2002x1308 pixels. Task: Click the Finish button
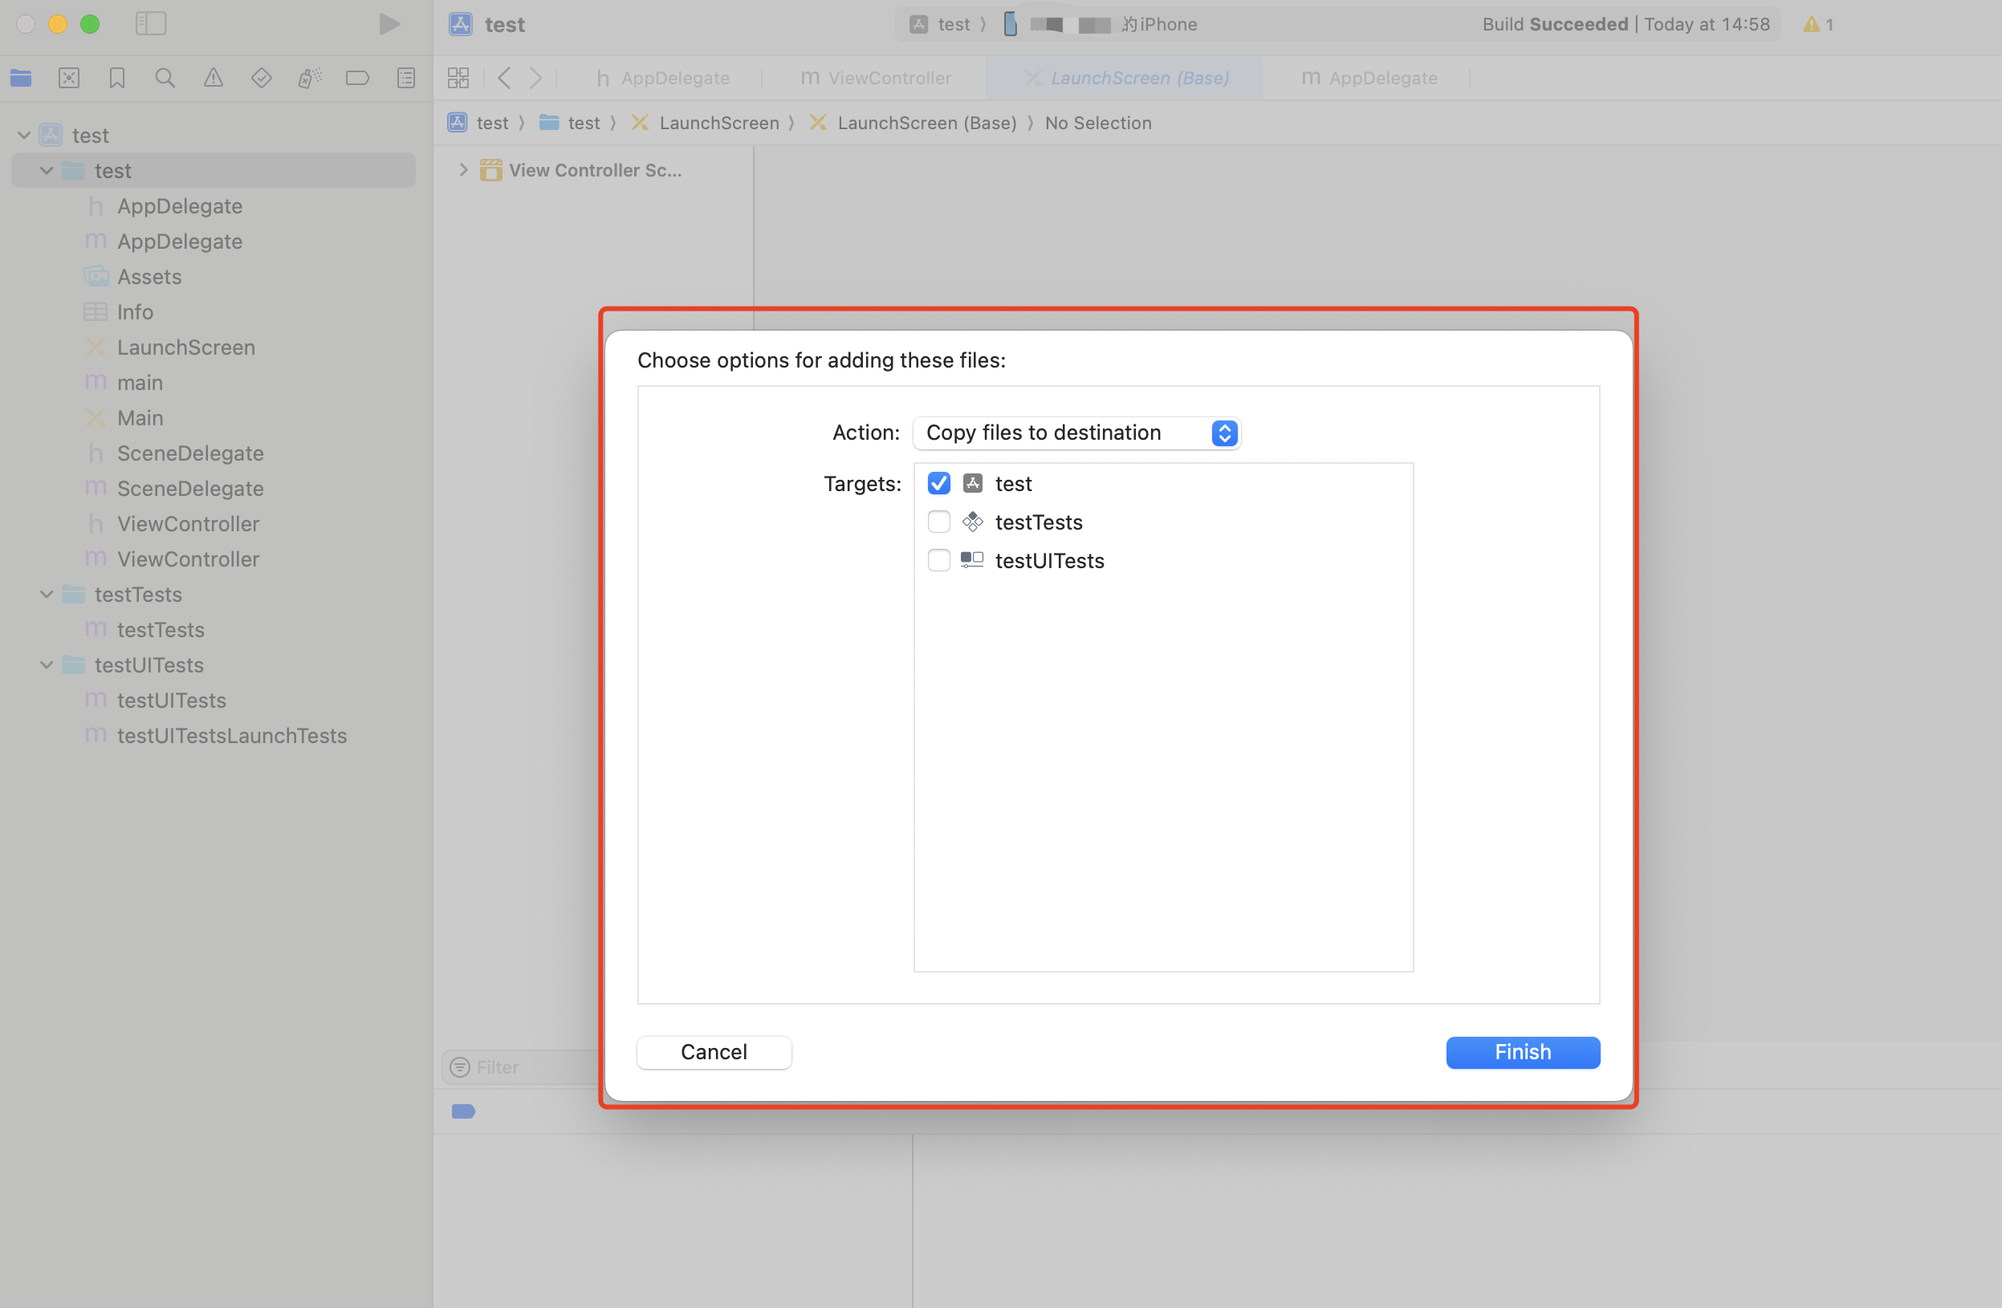1523,1052
